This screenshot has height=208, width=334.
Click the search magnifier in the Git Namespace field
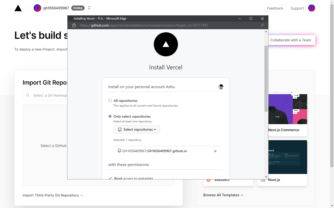[x=28, y=95]
